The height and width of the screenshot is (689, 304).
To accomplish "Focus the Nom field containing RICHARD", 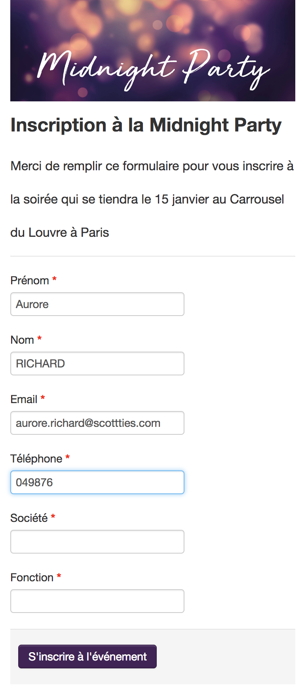I will pyautogui.click(x=97, y=364).
